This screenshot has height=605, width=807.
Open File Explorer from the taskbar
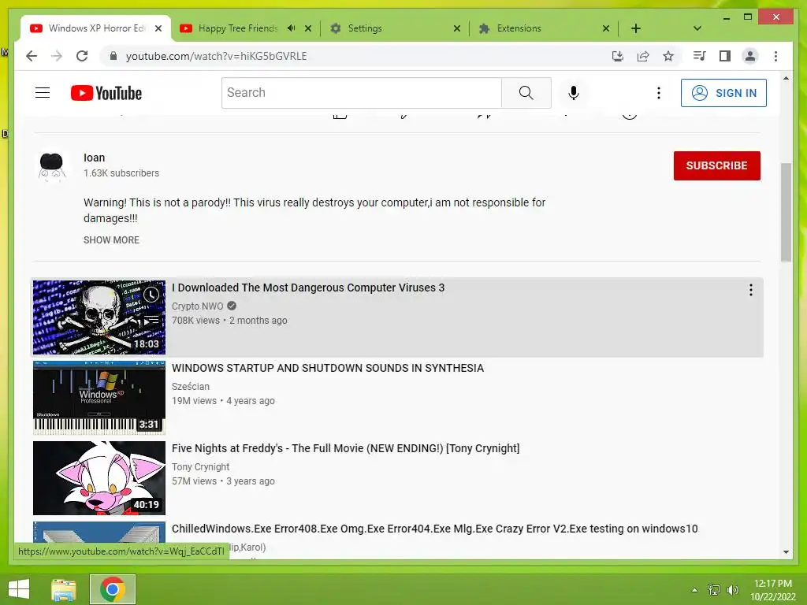64,589
